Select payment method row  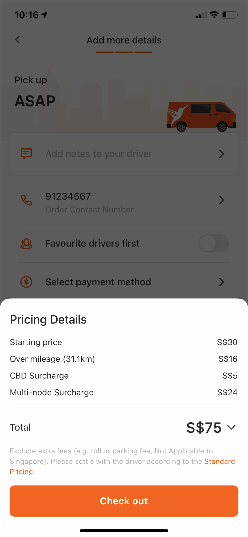(124, 282)
